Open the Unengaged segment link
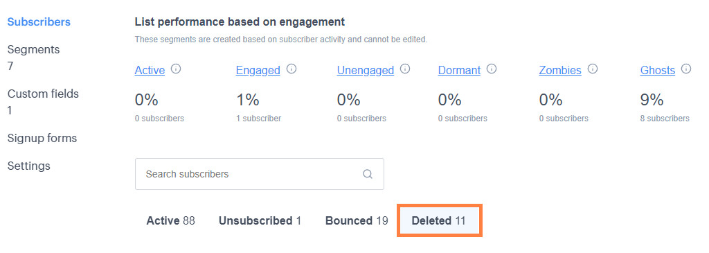Viewport: 709px width, 253px height. (x=366, y=71)
